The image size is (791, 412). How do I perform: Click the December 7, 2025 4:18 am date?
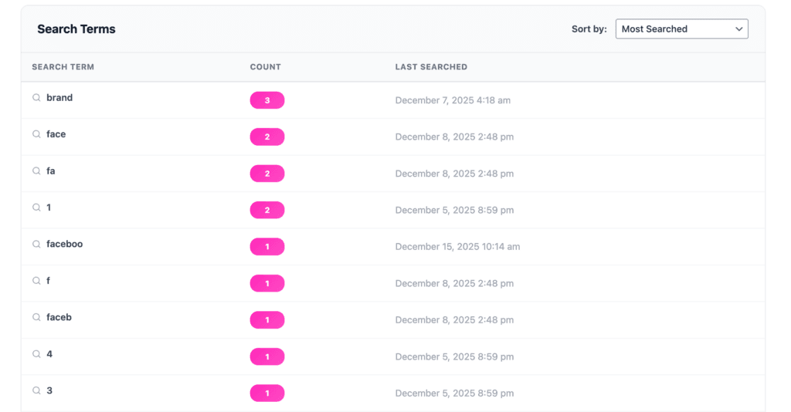453,100
